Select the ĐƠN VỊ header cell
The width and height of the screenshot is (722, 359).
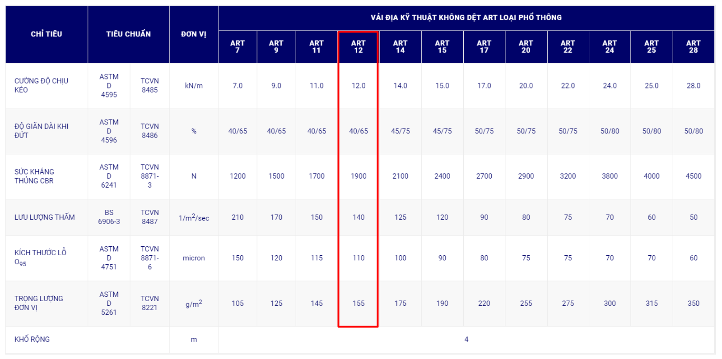(194, 34)
